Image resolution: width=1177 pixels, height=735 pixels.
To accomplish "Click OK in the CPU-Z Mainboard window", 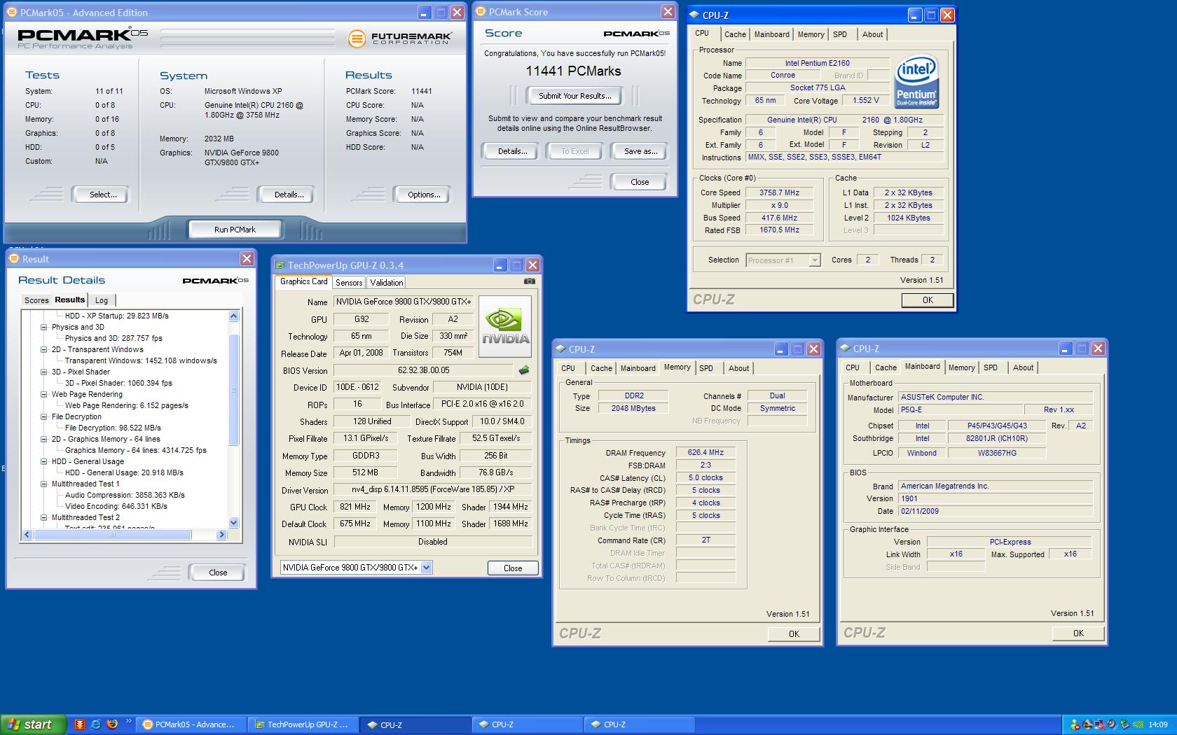I will click(1078, 633).
